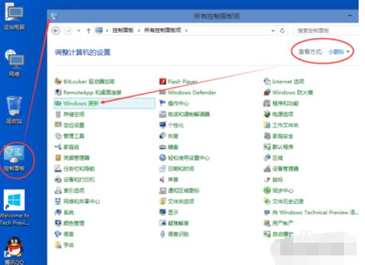365x265 pixels.
Task: Open 鼠标 icon
Action: tap(267, 179)
